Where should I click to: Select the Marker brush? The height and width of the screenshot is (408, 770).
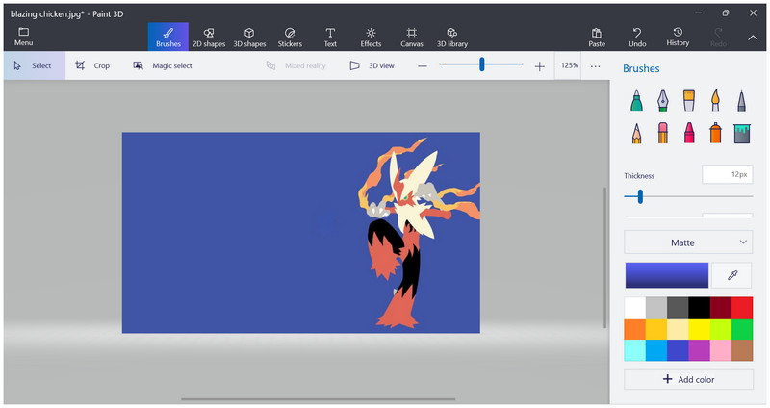(x=636, y=101)
